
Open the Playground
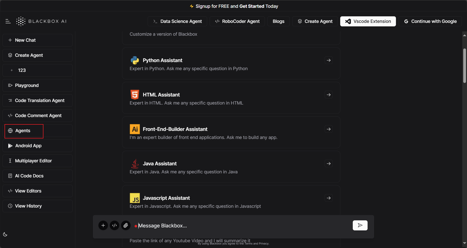(x=37, y=85)
